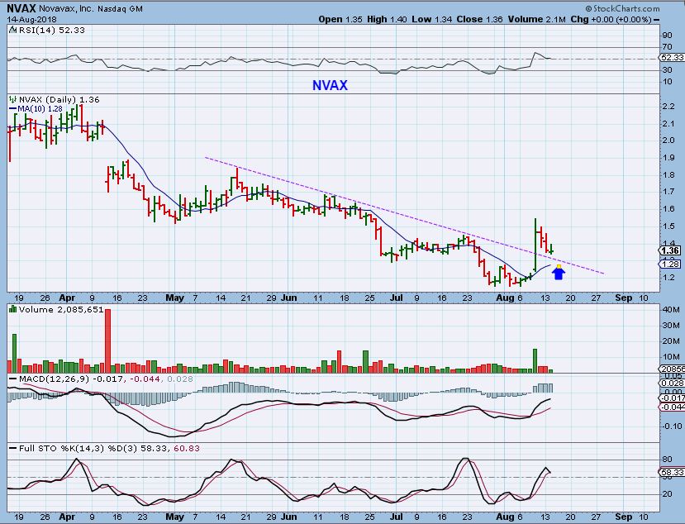Click the 80 level on the stochastic axis
685x524 pixels.
coord(667,460)
